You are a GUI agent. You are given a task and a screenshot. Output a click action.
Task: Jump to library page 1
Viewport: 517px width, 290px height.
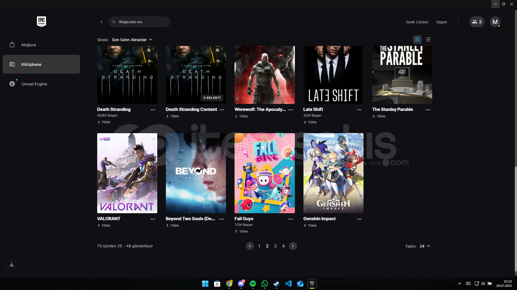[259, 246]
